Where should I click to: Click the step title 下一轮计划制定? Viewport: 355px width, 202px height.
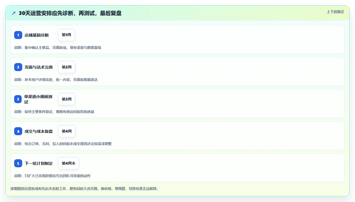pos(39,163)
